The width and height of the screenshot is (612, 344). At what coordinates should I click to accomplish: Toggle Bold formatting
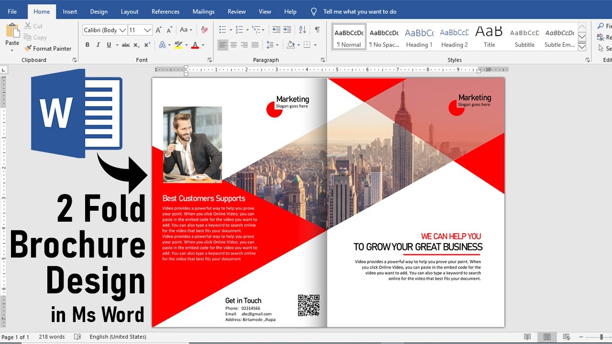coord(87,45)
